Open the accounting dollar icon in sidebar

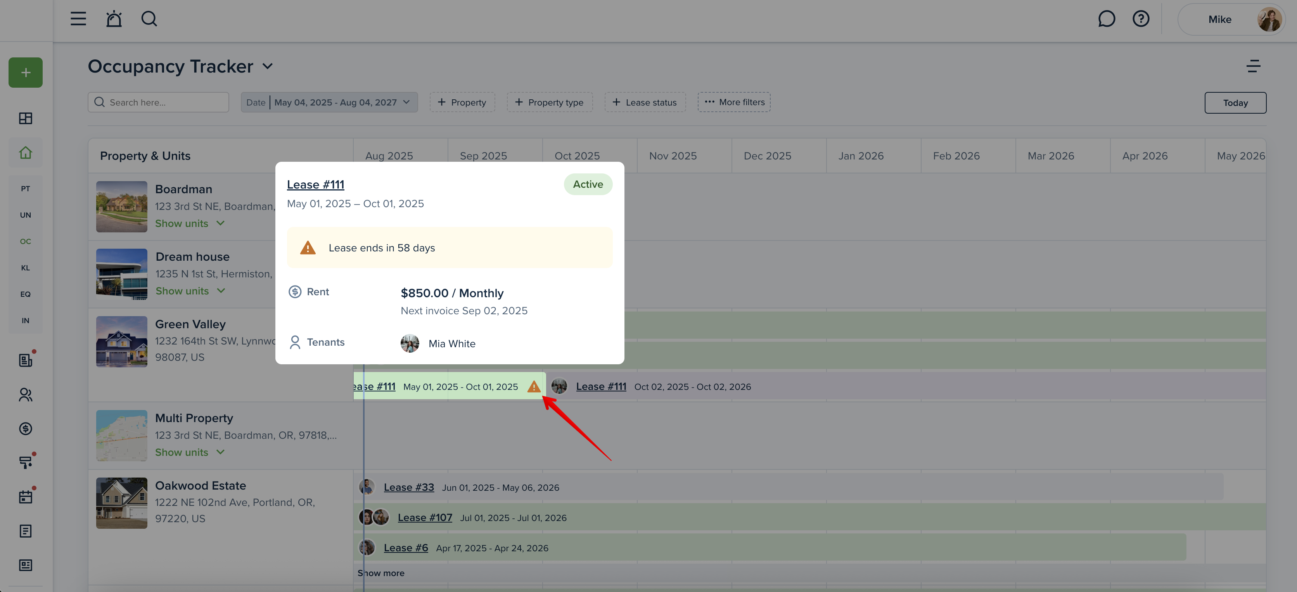(x=26, y=428)
